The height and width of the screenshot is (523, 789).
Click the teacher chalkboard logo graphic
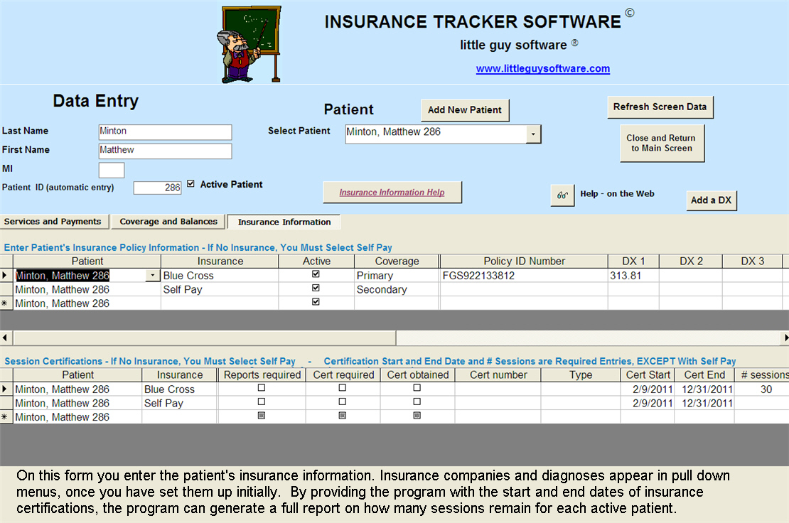click(249, 43)
